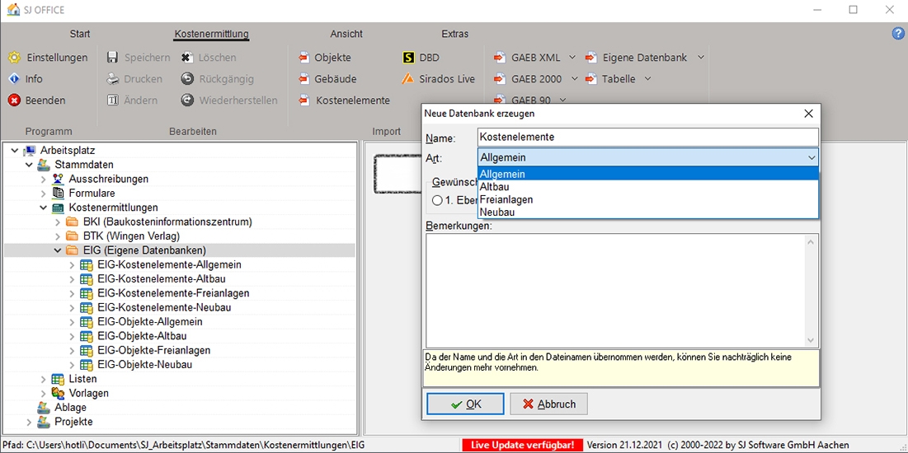The image size is (908, 453).
Task: Open Eigene Datenbank dropdown arrow
Action: pos(701,58)
